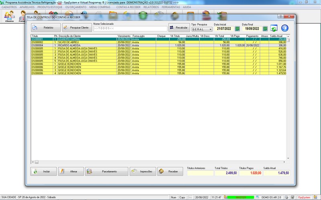Image resolution: width=321 pixels, height=200 pixels.
Task: Click the horizontal scroll right arrow
Action: click(x=284, y=162)
